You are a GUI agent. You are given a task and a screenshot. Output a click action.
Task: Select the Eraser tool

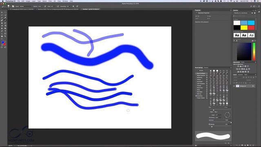point(2,26)
